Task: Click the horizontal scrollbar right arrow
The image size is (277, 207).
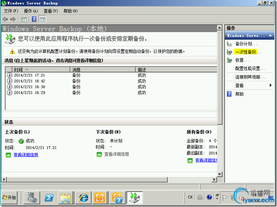Action: [214, 180]
